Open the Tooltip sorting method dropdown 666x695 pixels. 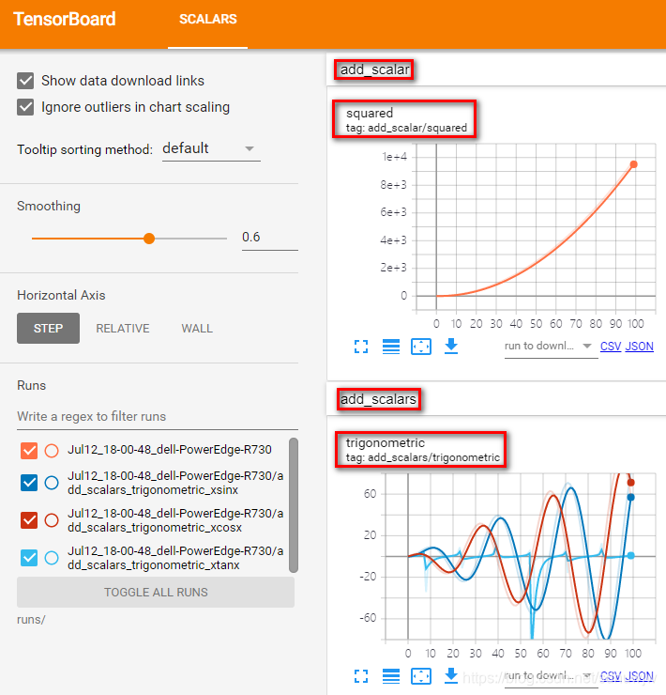[x=211, y=149]
